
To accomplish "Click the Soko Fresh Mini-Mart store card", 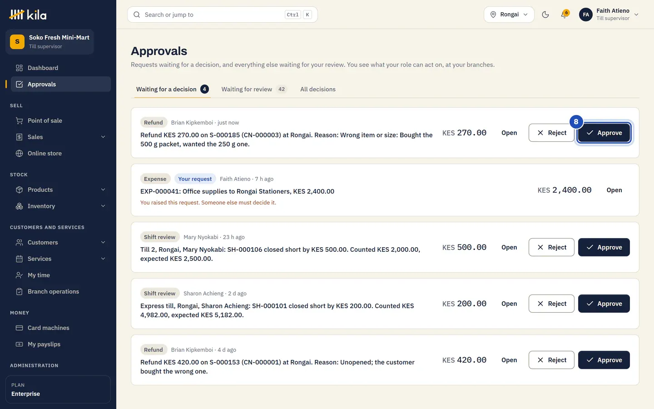I will pos(50,42).
